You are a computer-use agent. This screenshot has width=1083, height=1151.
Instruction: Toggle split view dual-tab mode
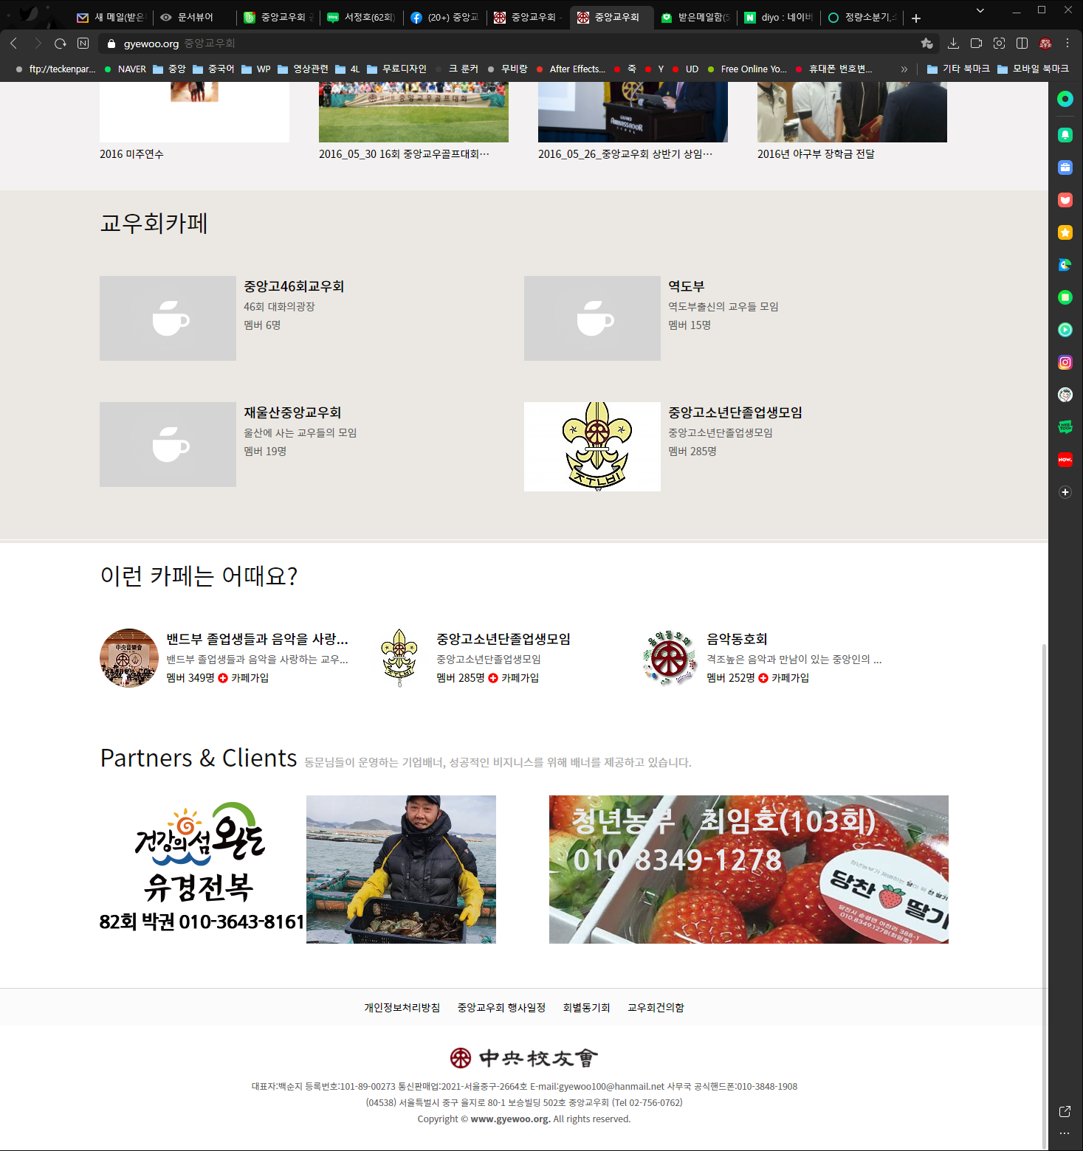[x=1022, y=44]
